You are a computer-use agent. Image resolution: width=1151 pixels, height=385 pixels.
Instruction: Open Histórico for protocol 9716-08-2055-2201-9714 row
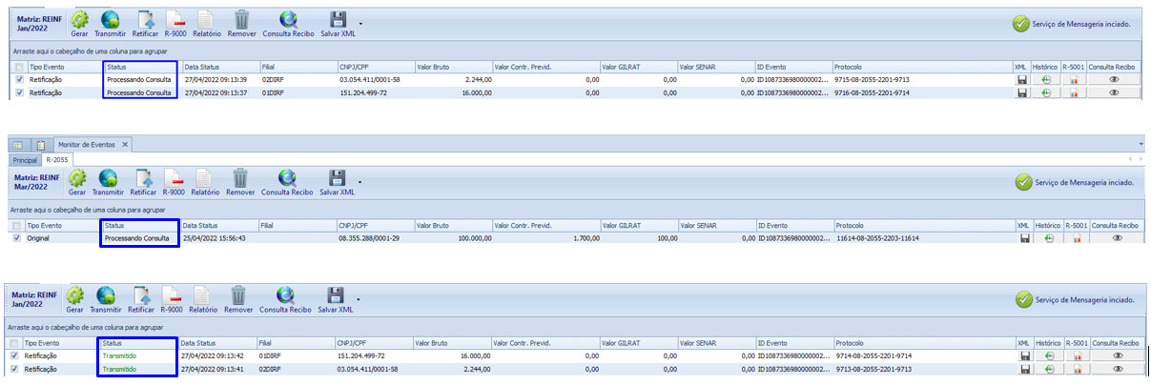point(1046,92)
